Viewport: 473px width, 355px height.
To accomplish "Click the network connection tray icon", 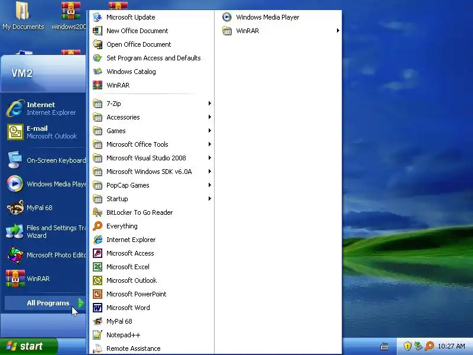I will point(418,346).
